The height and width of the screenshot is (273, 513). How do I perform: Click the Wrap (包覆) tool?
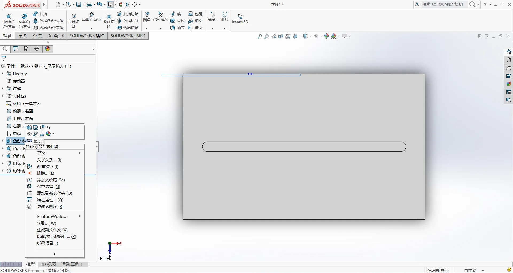(195, 14)
